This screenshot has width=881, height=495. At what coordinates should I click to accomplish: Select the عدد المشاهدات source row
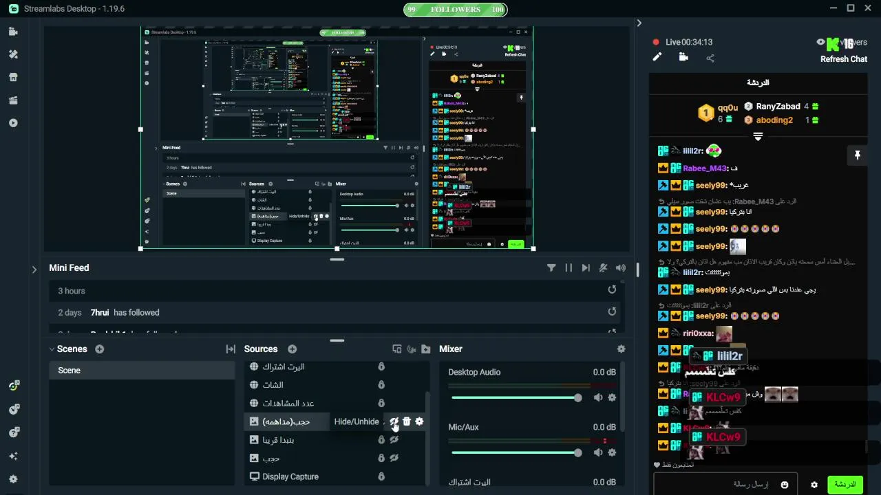(x=335, y=403)
